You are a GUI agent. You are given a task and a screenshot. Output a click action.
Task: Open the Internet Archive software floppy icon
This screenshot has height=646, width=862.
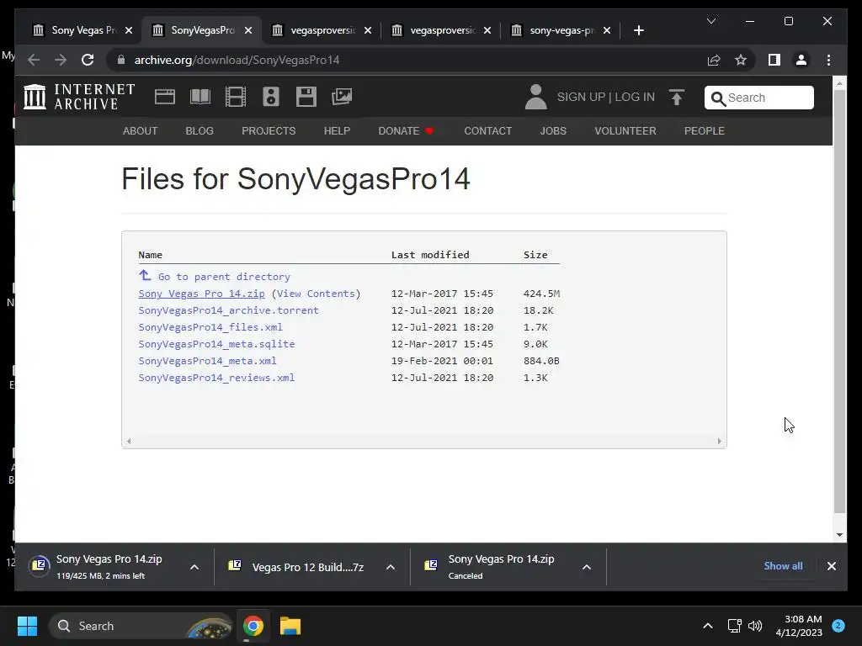click(306, 97)
